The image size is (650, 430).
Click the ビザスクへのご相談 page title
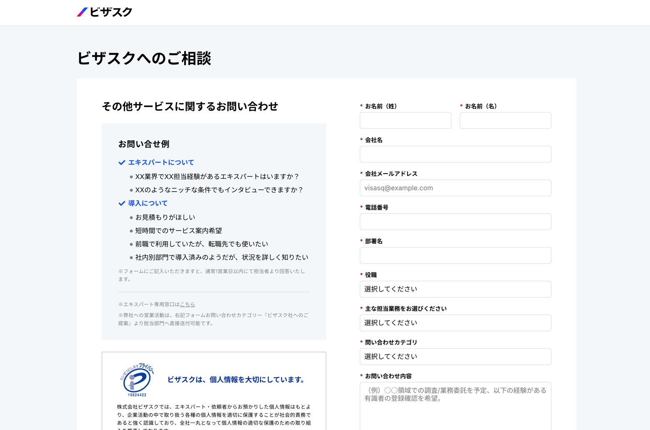[x=144, y=58]
